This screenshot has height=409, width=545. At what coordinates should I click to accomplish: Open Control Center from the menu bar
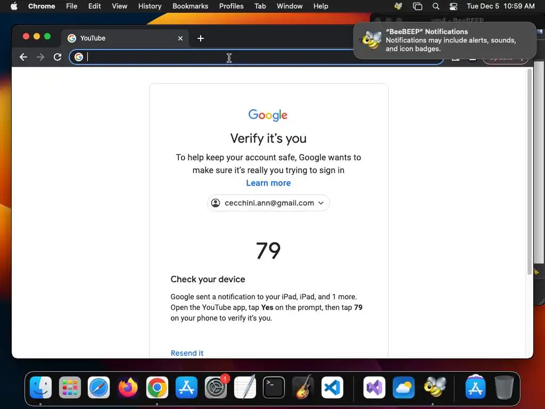point(453,6)
